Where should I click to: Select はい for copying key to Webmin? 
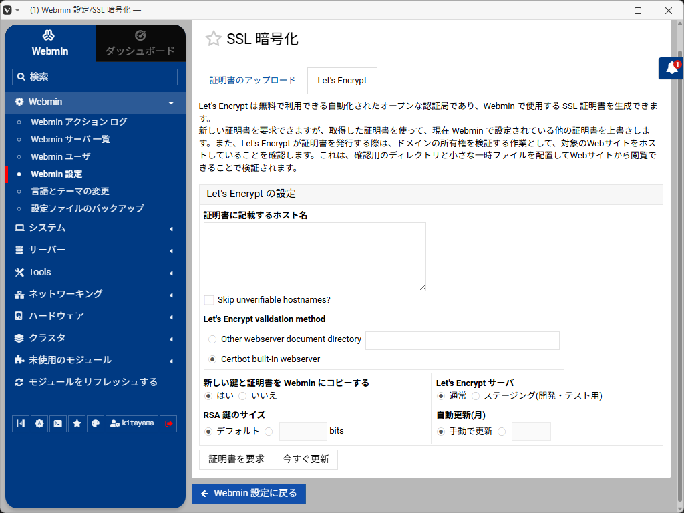pyautogui.click(x=208, y=396)
